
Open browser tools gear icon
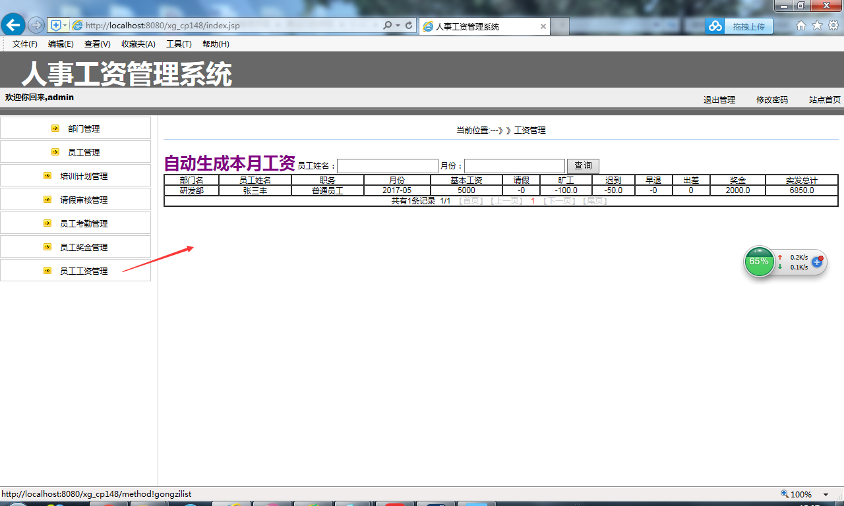[x=833, y=26]
